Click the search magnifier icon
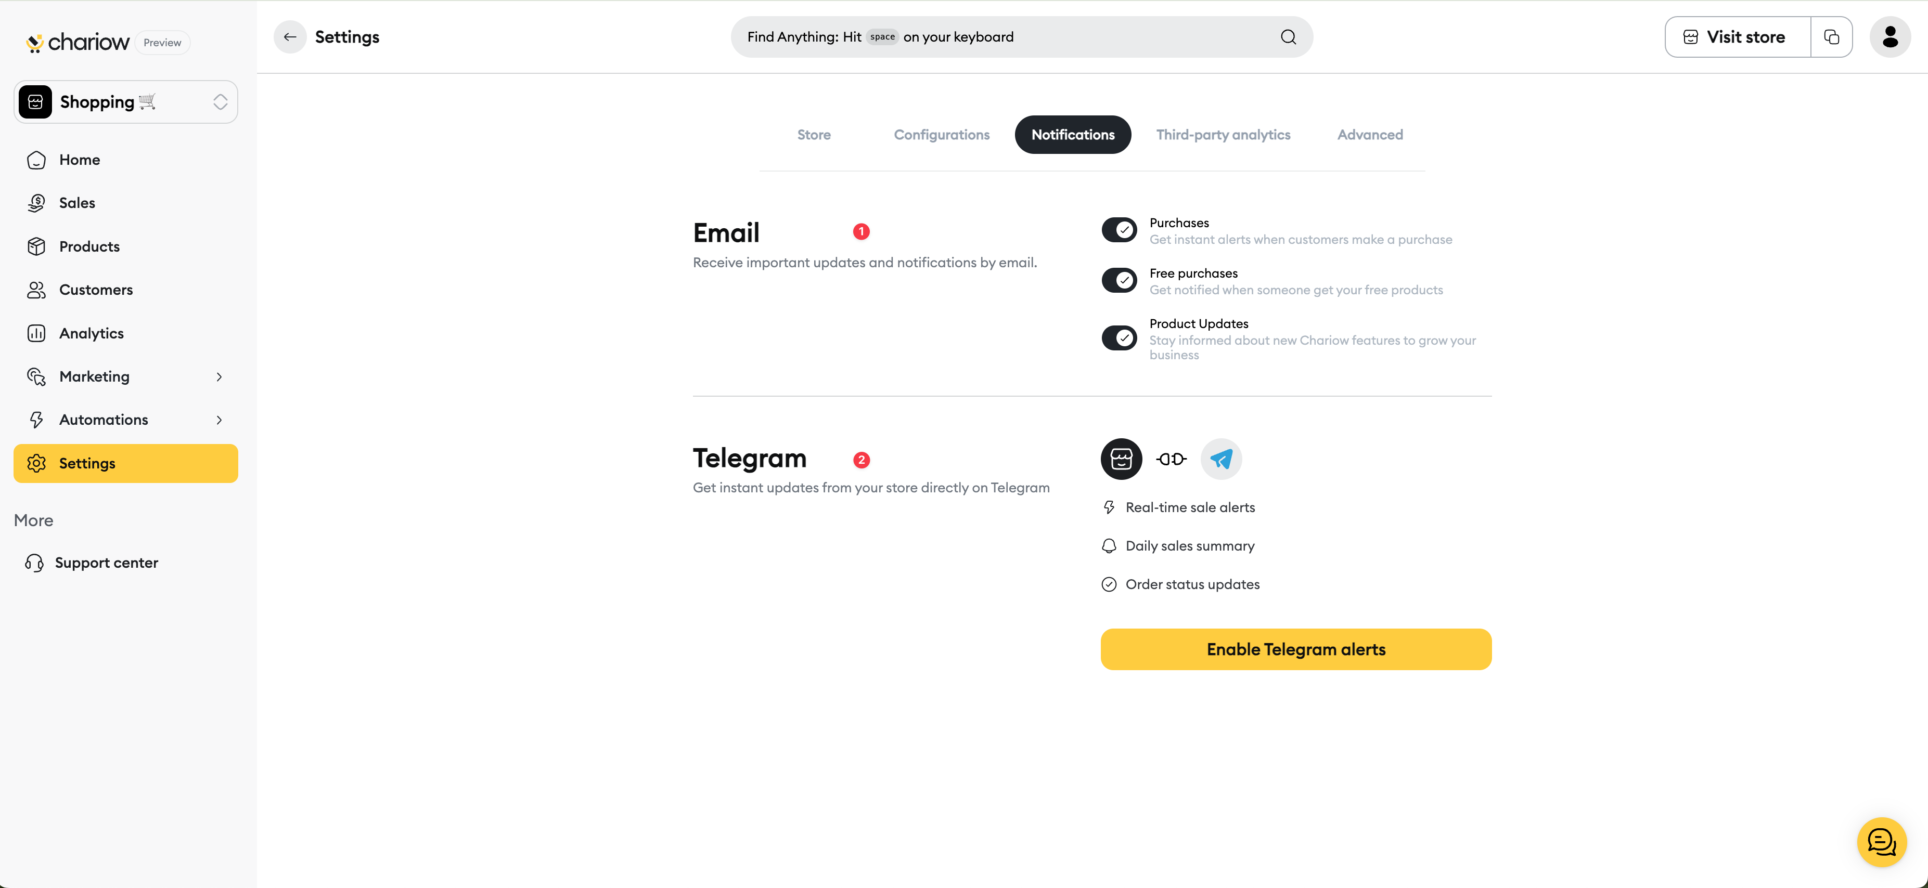This screenshot has height=888, width=1928. 1288,37
